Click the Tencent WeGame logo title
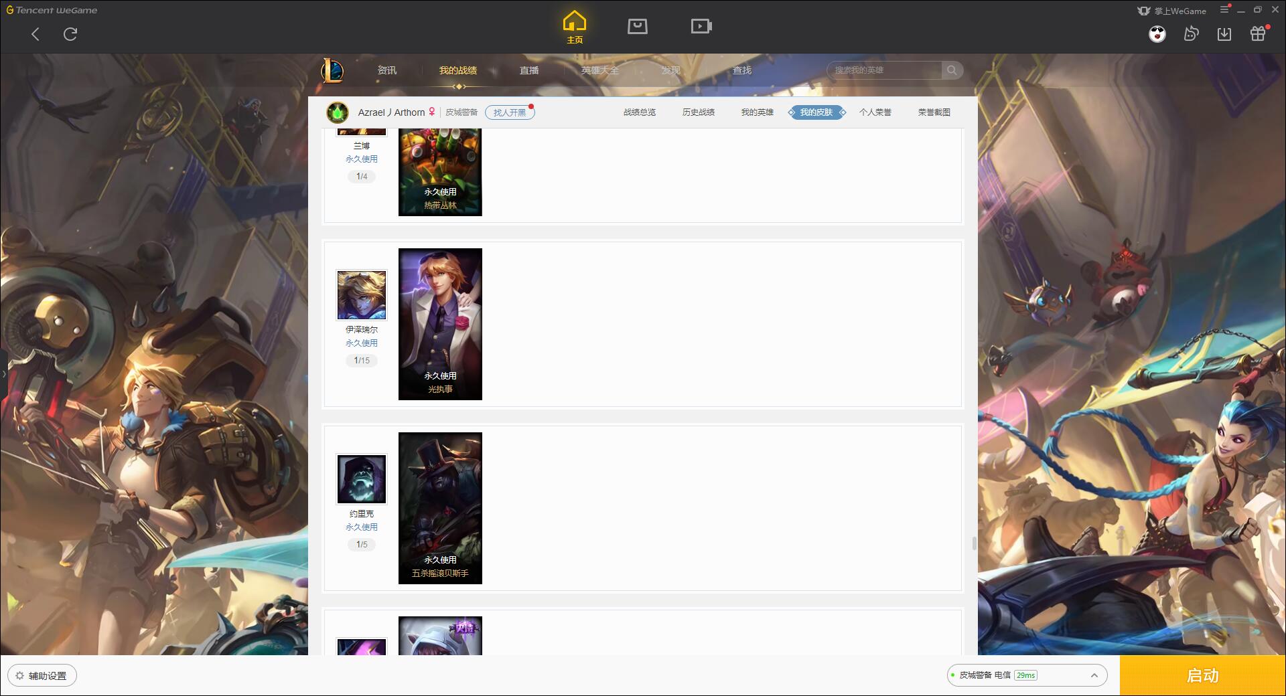Viewport: 1286px width, 696px height. [x=52, y=10]
